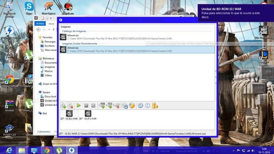The image size is (274, 154).
Task: Open Música library in the sidebar
Action: (x=47, y=71)
